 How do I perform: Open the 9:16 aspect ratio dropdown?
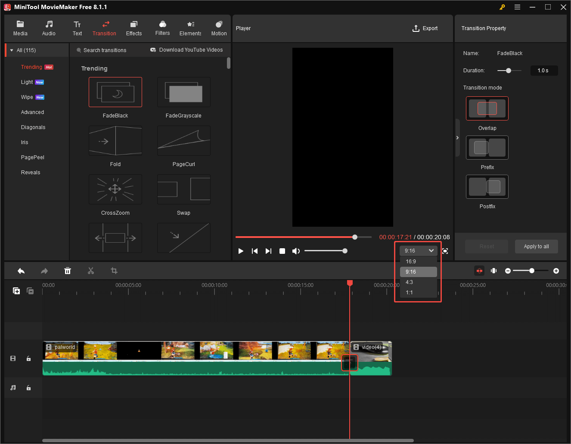point(418,251)
